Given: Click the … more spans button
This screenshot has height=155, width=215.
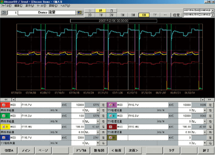Looking at the screenshot, I should point(165,15).
